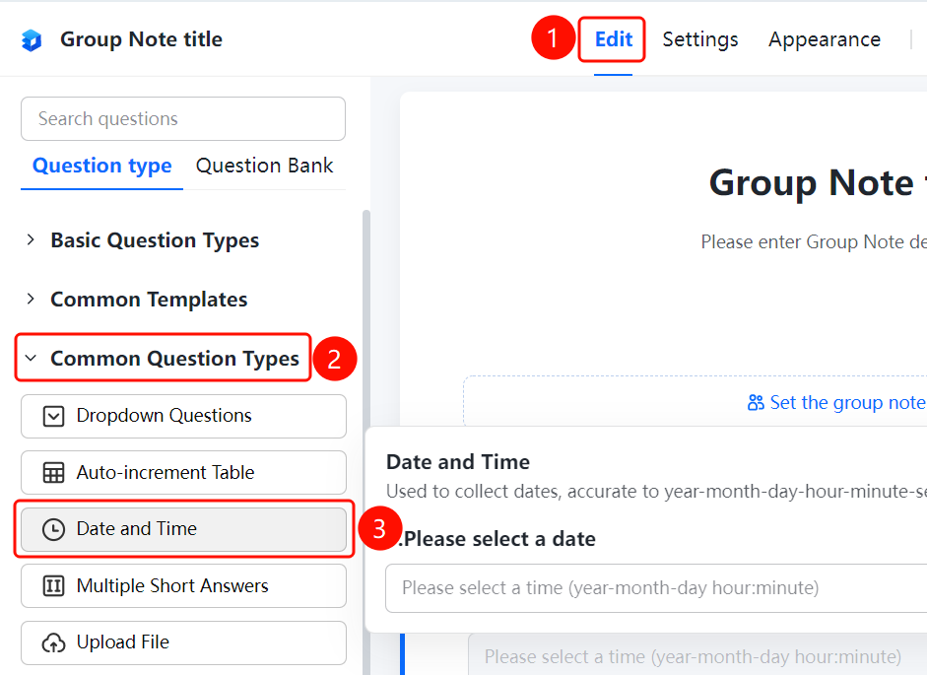927x675 pixels.
Task: Click the Multiple Short Answers icon
Action: pos(53,585)
